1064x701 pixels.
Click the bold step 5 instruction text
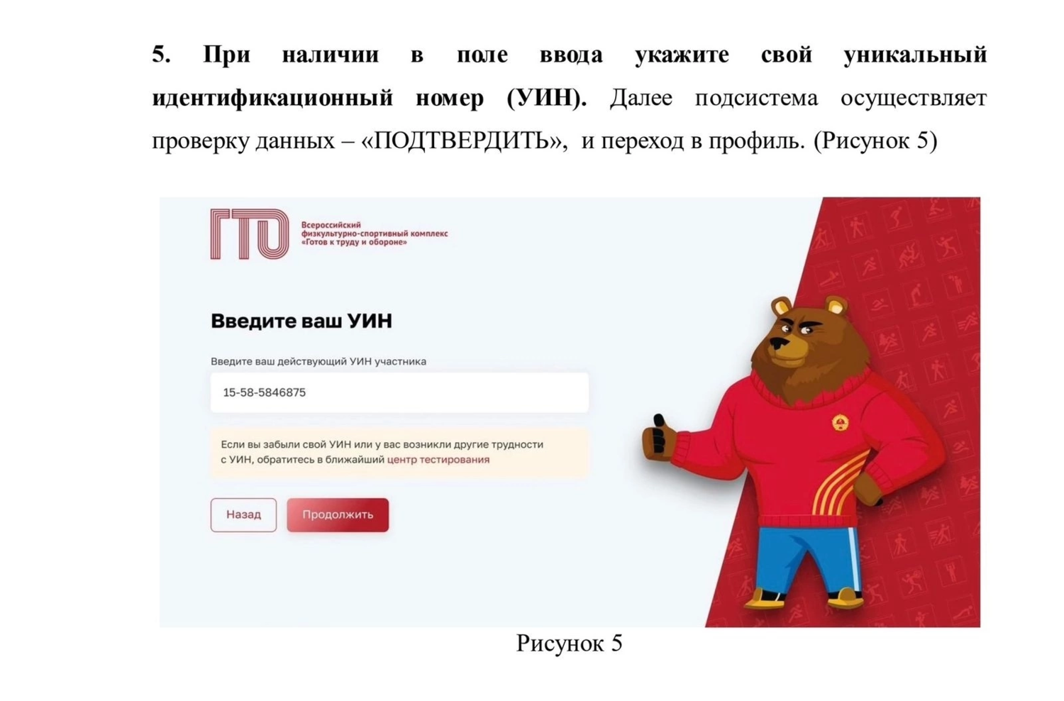(569, 75)
